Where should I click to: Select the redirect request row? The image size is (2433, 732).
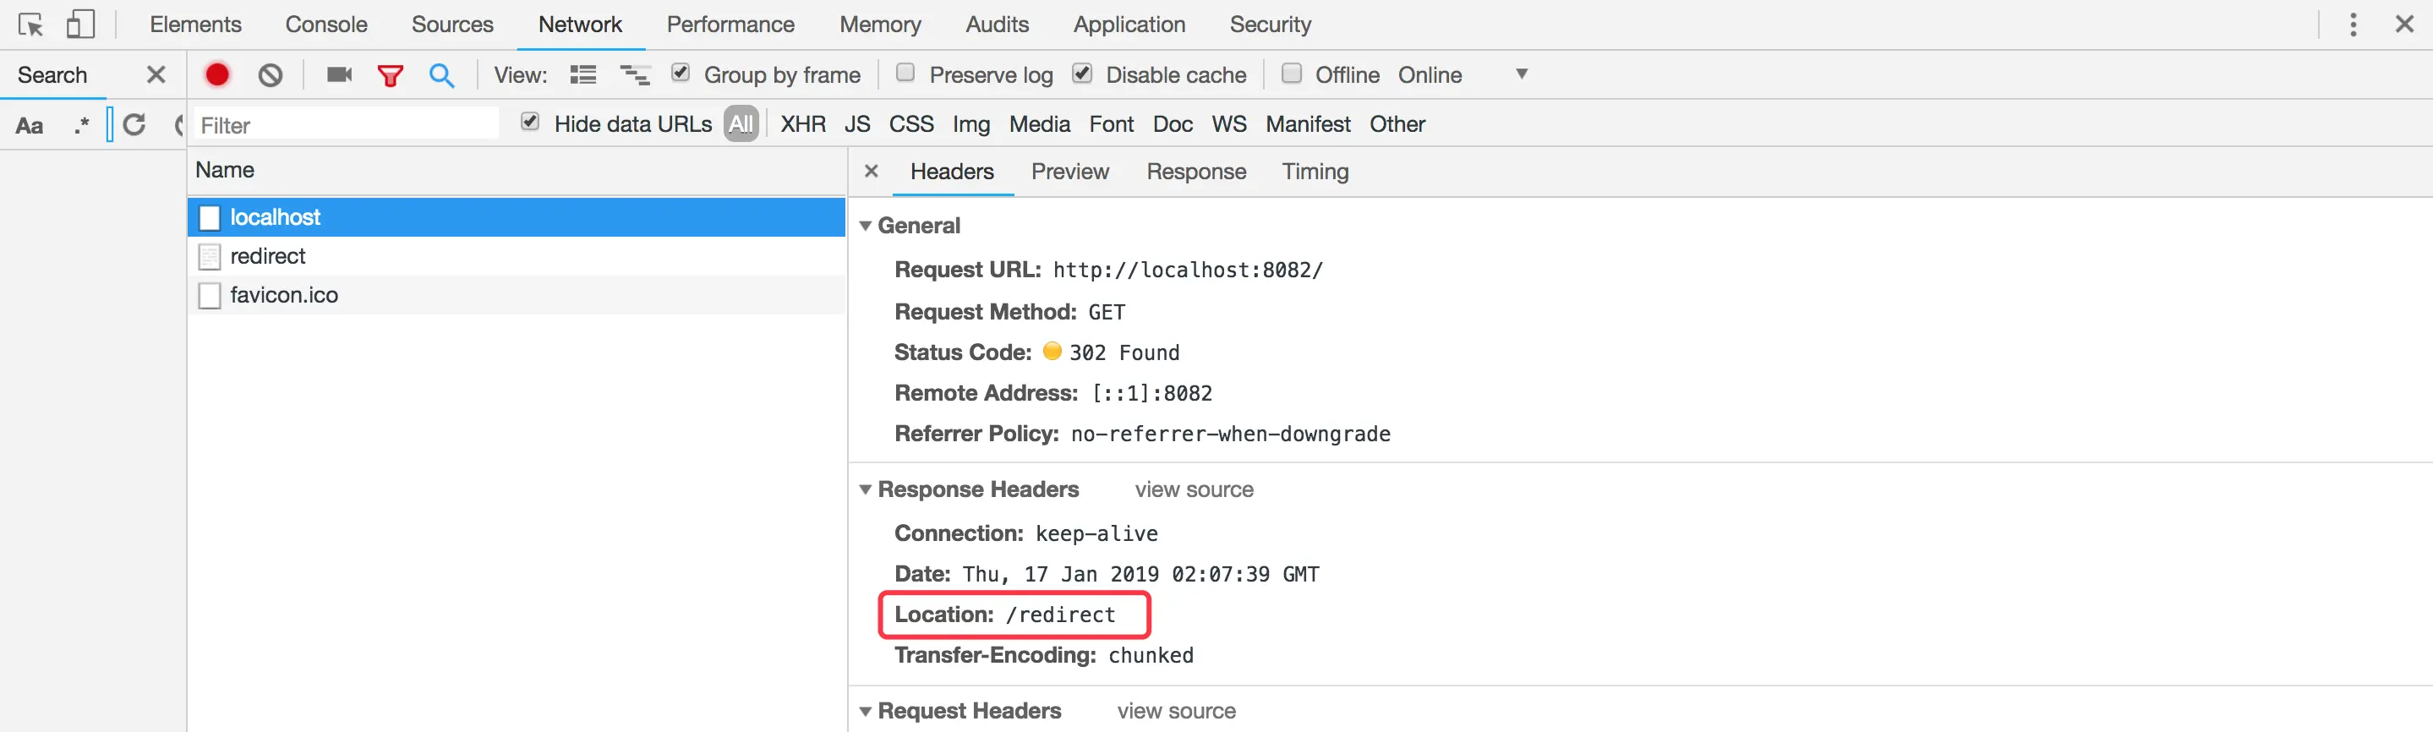[x=516, y=256]
